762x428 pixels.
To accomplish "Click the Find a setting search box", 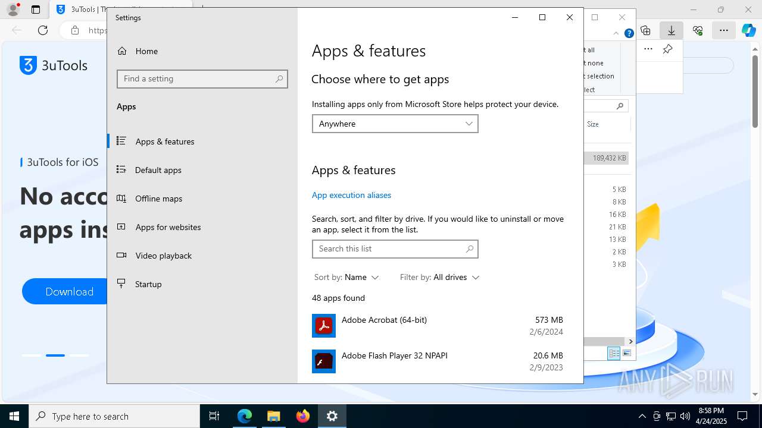I will [x=202, y=78].
